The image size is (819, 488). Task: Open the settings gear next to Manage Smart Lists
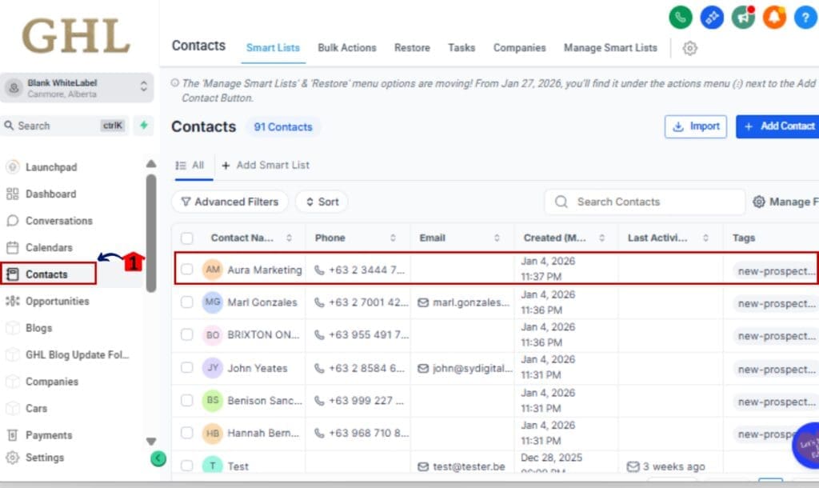coord(689,48)
